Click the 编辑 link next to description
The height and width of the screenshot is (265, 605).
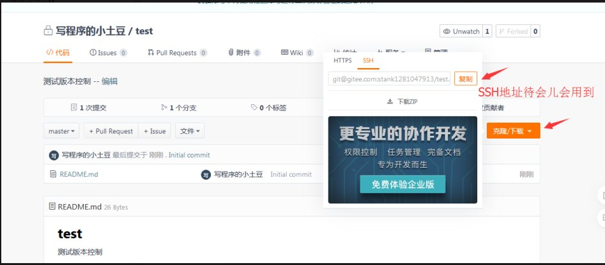(x=109, y=81)
